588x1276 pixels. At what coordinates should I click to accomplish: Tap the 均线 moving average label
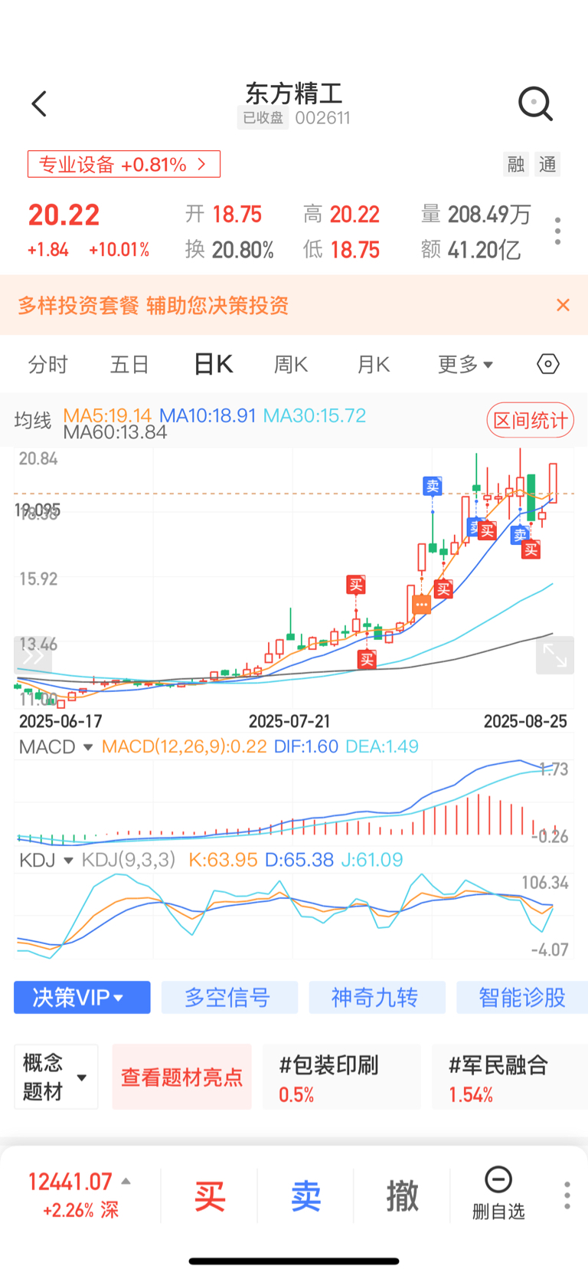[x=33, y=420]
